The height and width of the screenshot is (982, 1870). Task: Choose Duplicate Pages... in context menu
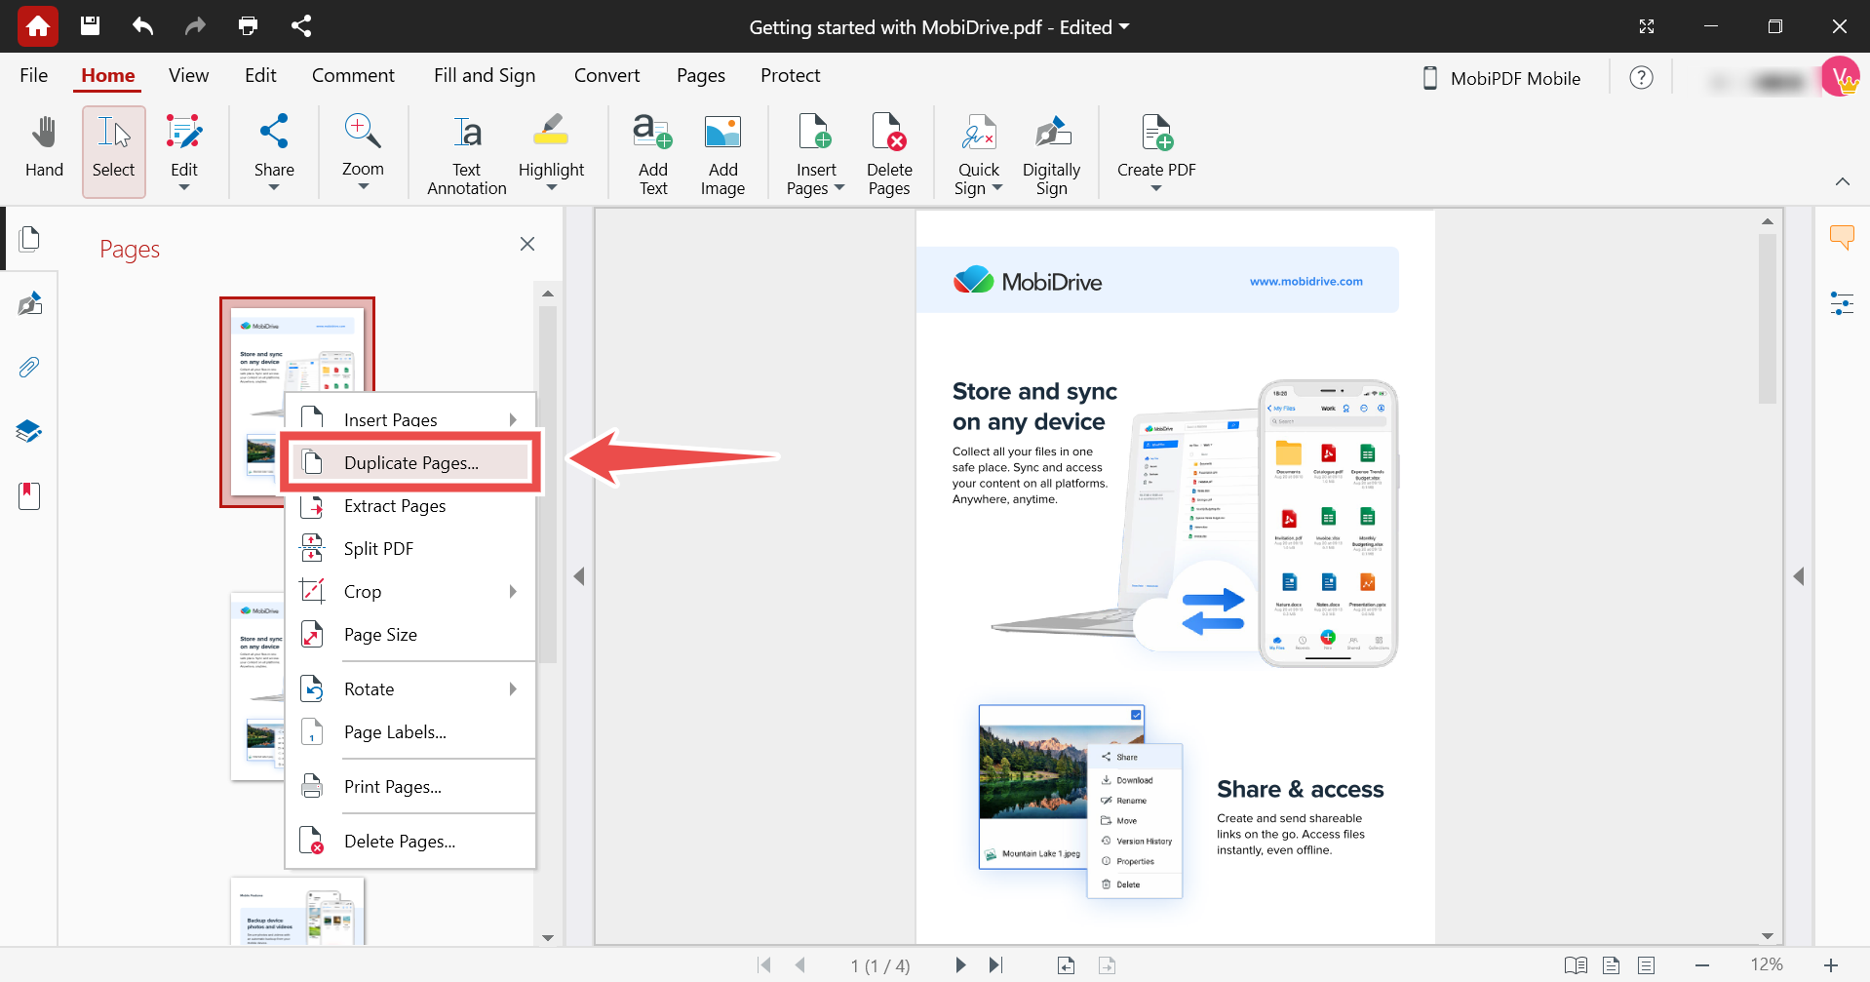point(410,462)
